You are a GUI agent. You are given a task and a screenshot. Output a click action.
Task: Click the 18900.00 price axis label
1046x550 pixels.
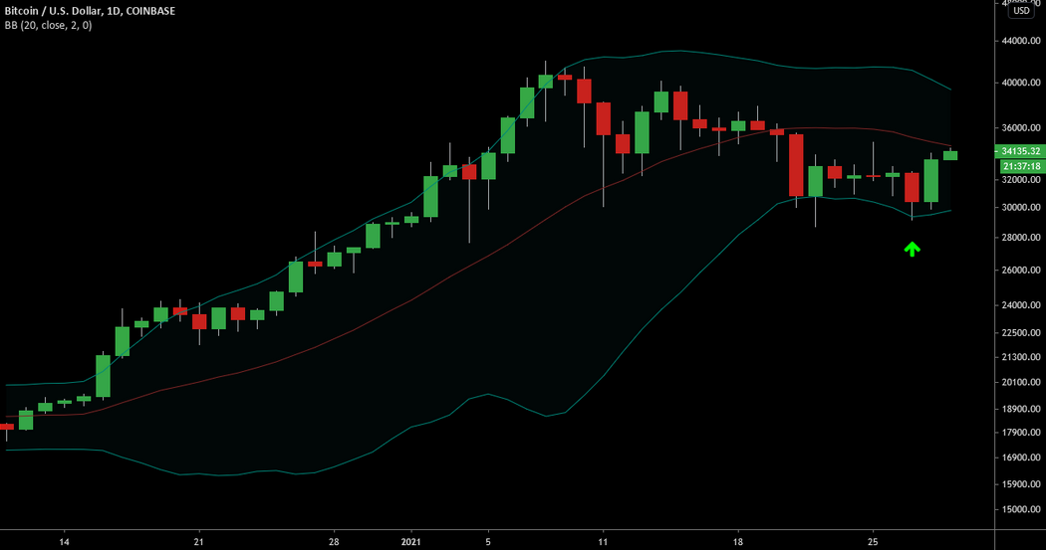[1021, 409]
